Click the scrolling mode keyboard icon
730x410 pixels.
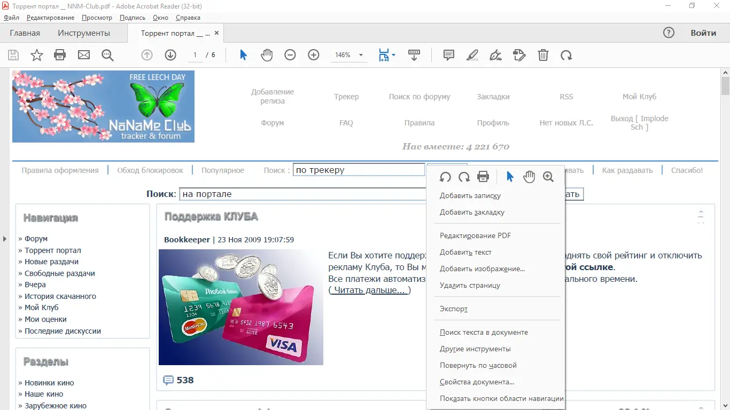(414, 55)
